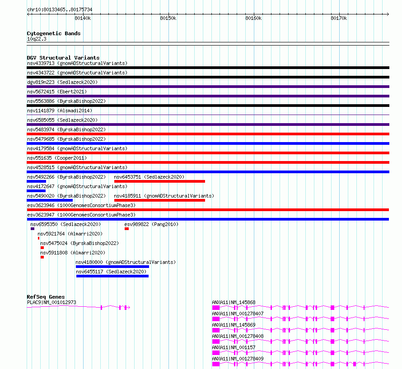
Task: Open nsv4185911 gnomAD variant label
Action: point(164,196)
